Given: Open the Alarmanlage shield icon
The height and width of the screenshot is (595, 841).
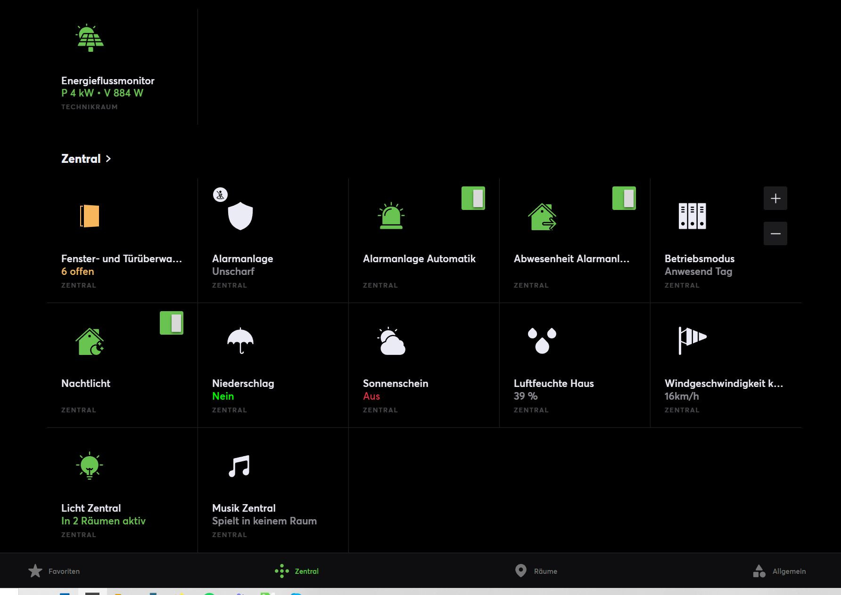Looking at the screenshot, I should pos(240,216).
